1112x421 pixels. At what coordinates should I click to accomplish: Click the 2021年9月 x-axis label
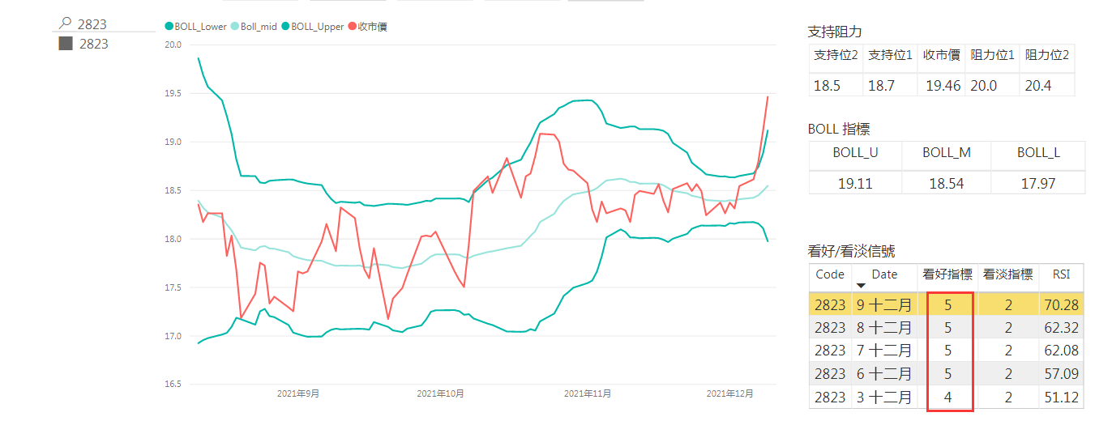click(x=298, y=393)
